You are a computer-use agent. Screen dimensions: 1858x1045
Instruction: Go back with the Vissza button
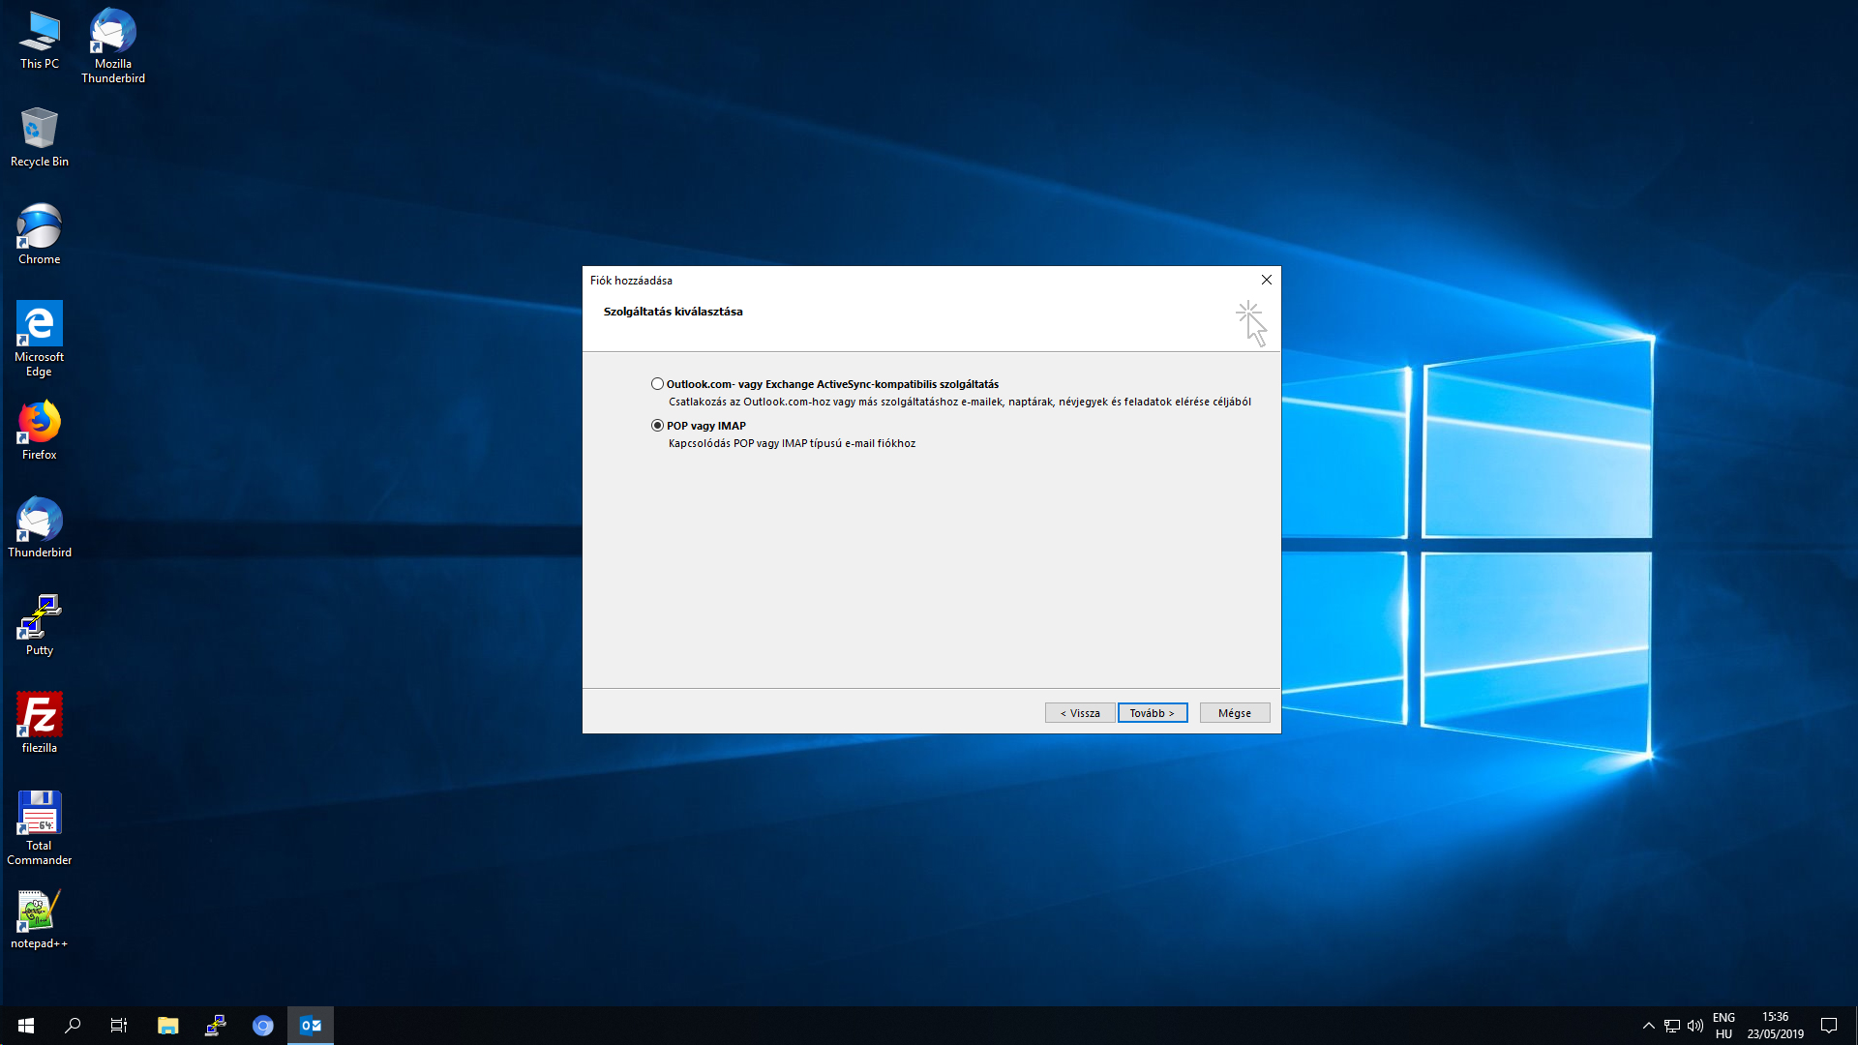click(1080, 713)
